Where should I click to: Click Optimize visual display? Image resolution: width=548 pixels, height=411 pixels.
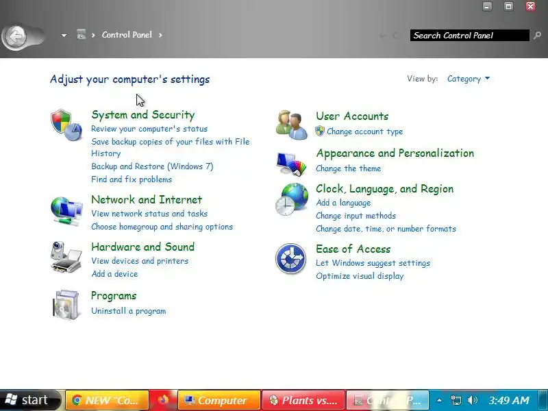[360, 276]
